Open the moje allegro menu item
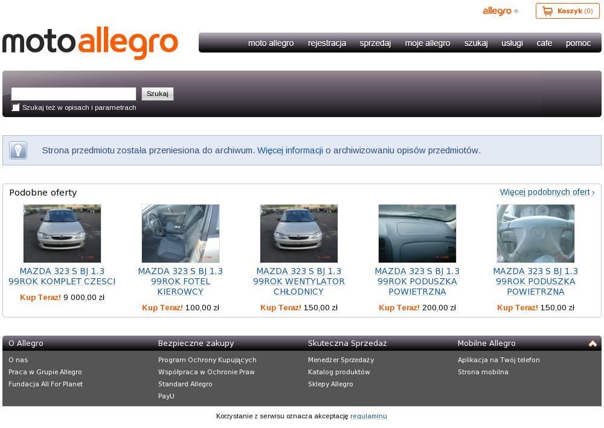The width and height of the screenshot is (604, 428). coord(428,43)
